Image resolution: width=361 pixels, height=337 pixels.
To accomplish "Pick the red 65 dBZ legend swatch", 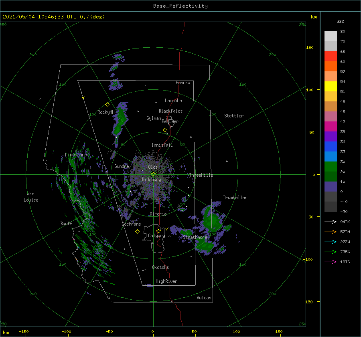I will 331,56.
